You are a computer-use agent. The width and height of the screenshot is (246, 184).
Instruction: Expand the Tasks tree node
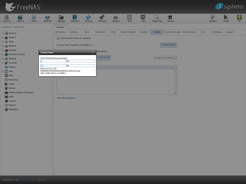coord(3,42)
